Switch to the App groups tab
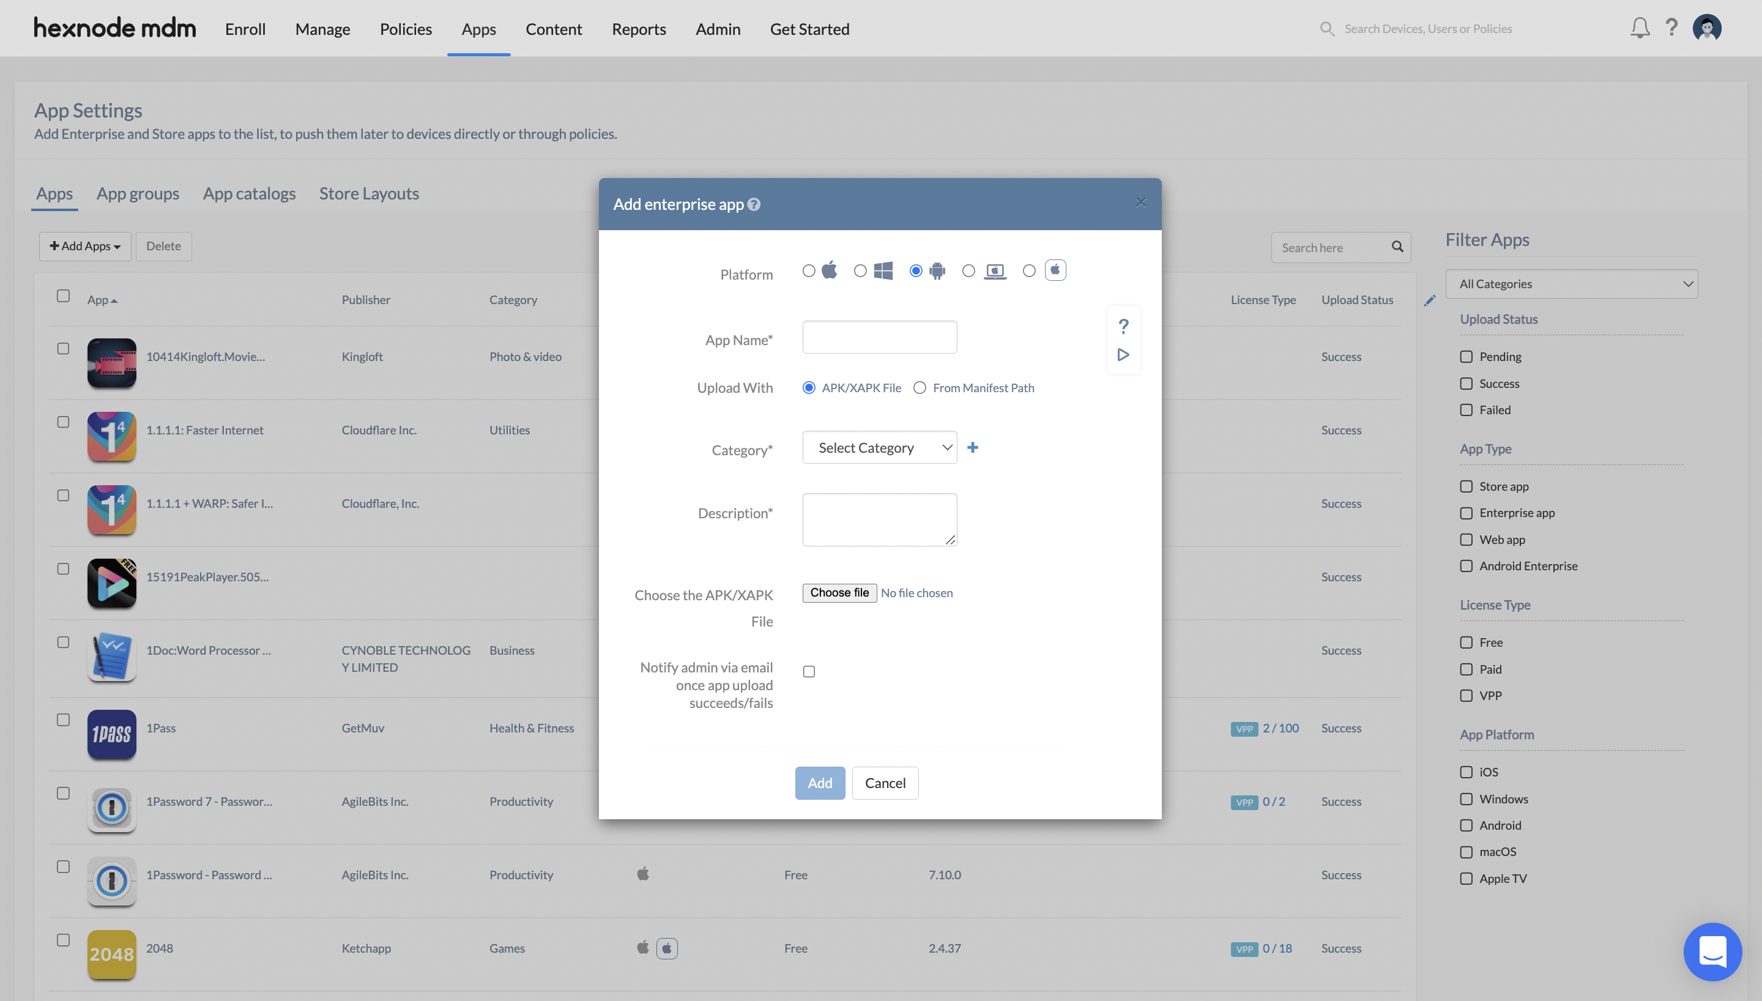Viewport: 1762px width, 1001px height. pos(137,194)
